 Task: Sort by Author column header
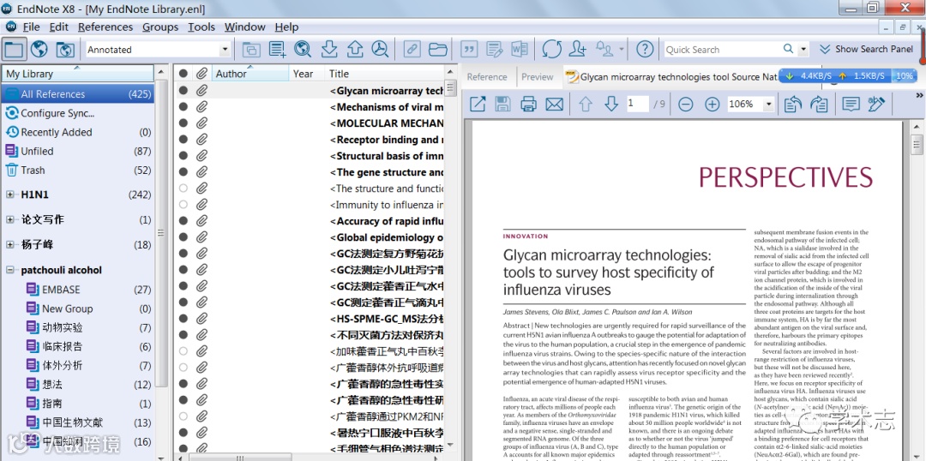[250, 74]
